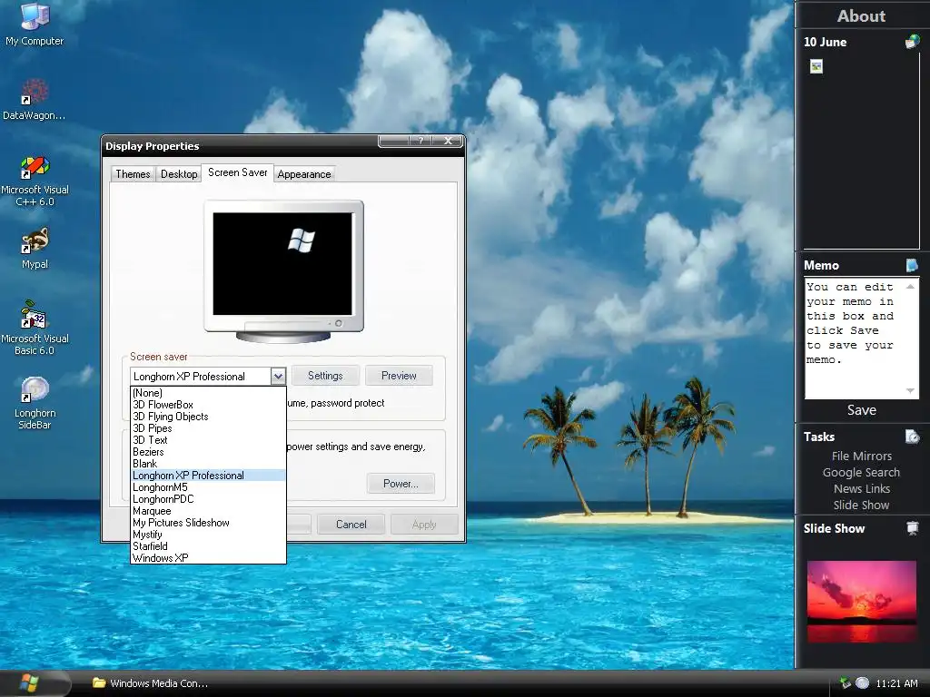Click the globe icon beside 10 June
Image resolution: width=930 pixels, height=697 pixels.
tap(912, 42)
